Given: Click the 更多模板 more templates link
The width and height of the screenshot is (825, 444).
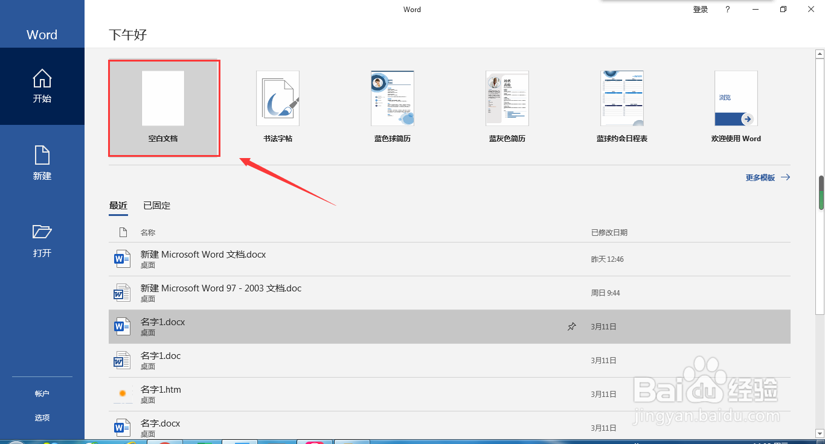Looking at the screenshot, I should tap(768, 177).
